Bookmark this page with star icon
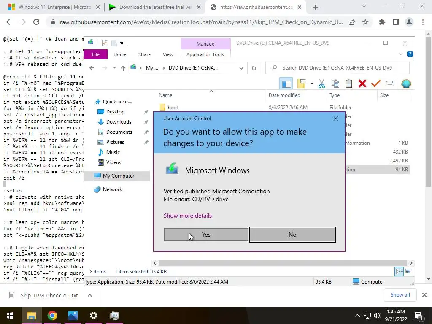 (x=365, y=22)
